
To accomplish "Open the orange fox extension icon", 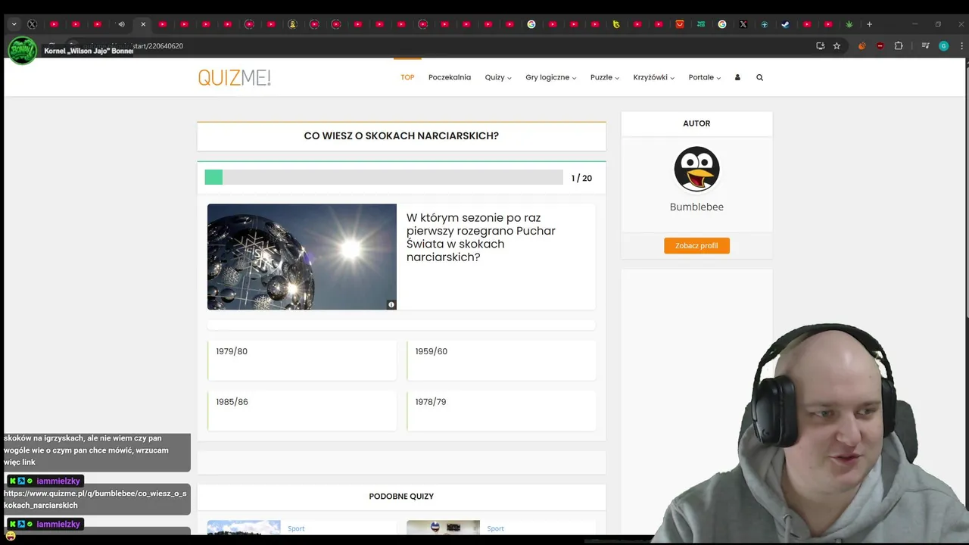I will 862,46.
